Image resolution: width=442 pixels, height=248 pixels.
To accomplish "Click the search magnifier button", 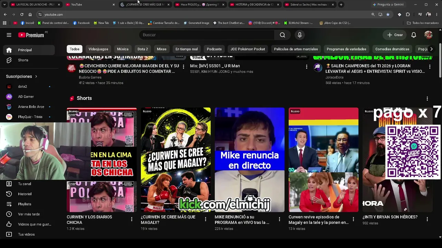I will [x=282, y=35].
